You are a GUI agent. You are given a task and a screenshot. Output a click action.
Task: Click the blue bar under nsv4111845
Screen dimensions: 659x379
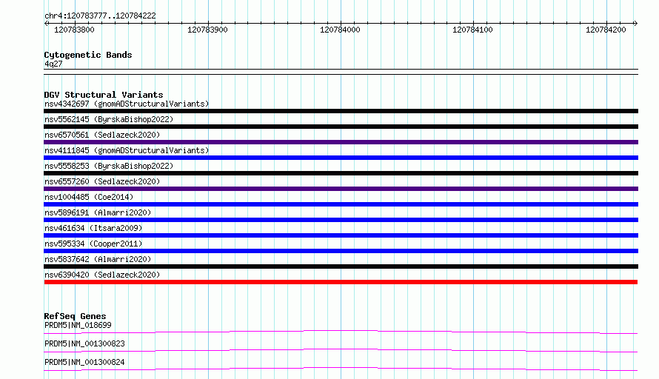click(341, 158)
